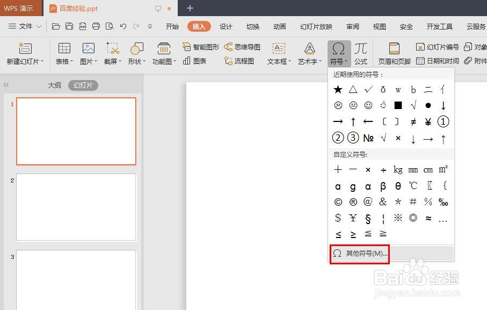Switch panel to 大纲 outline view
Viewport: 487px width, 310px height.
click(x=54, y=85)
